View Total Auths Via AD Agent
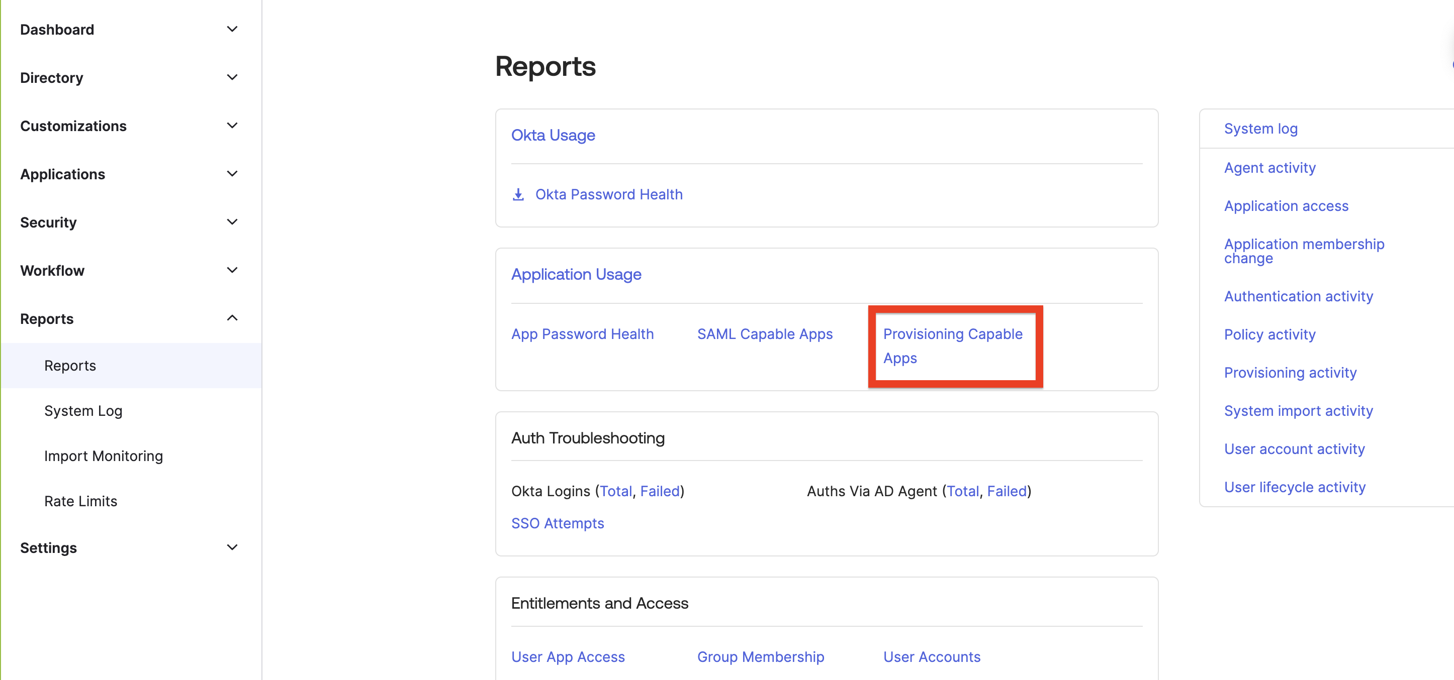This screenshot has height=680, width=1454. 963,491
